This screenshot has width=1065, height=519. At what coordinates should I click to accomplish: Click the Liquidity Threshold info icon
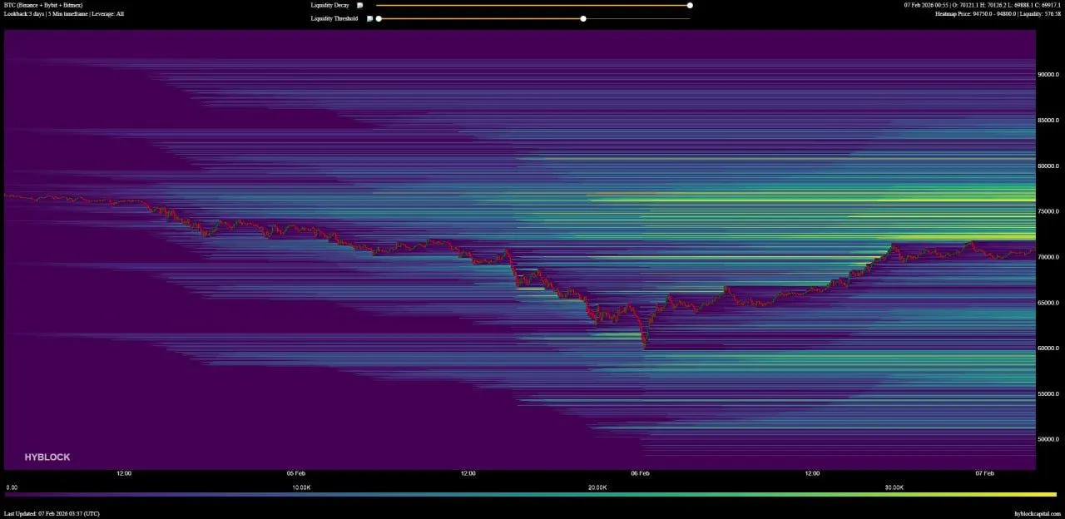(369, 18)
